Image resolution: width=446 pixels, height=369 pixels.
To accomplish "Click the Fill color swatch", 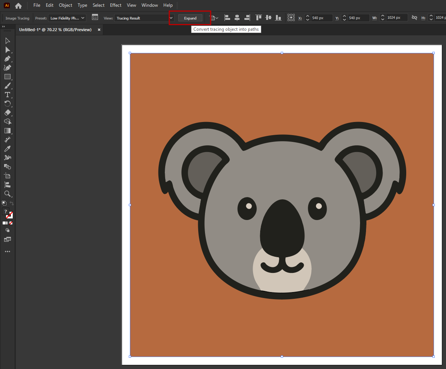I will (x=6, y=212).
